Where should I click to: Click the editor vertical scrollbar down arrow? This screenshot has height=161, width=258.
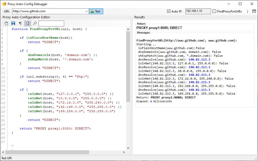(128, 148)
